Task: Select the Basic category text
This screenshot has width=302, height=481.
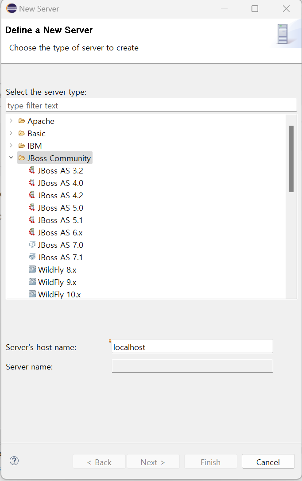Action: click(x=36, y=134)
